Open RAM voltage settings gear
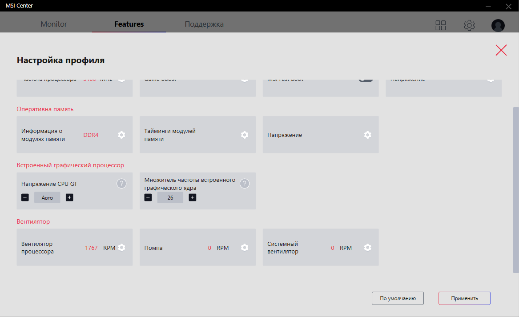The height and width of the screenshot is (317, 519). pos(367,135)
